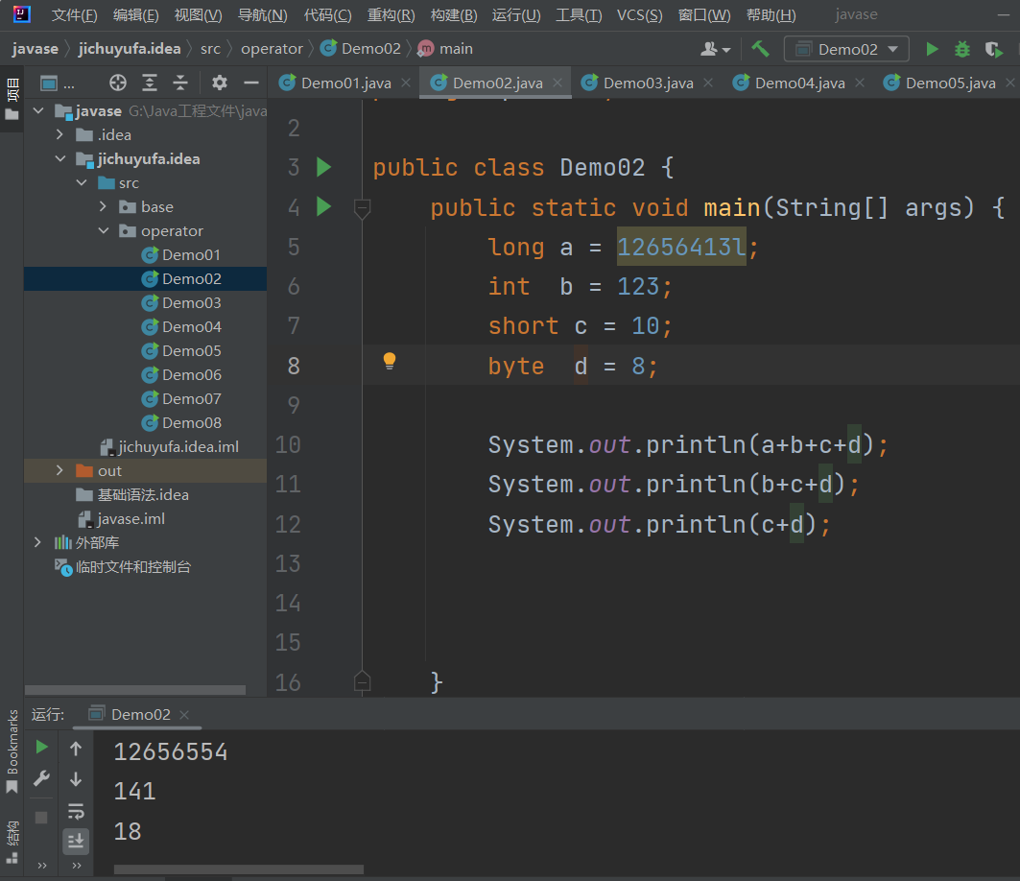
Task: Click the up arrow in Run console
Action: [76, 749]
